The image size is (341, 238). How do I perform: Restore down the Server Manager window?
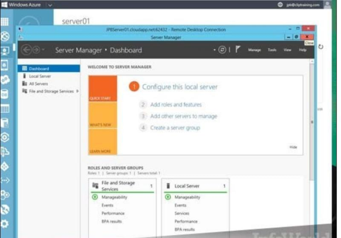click(296, 37)
